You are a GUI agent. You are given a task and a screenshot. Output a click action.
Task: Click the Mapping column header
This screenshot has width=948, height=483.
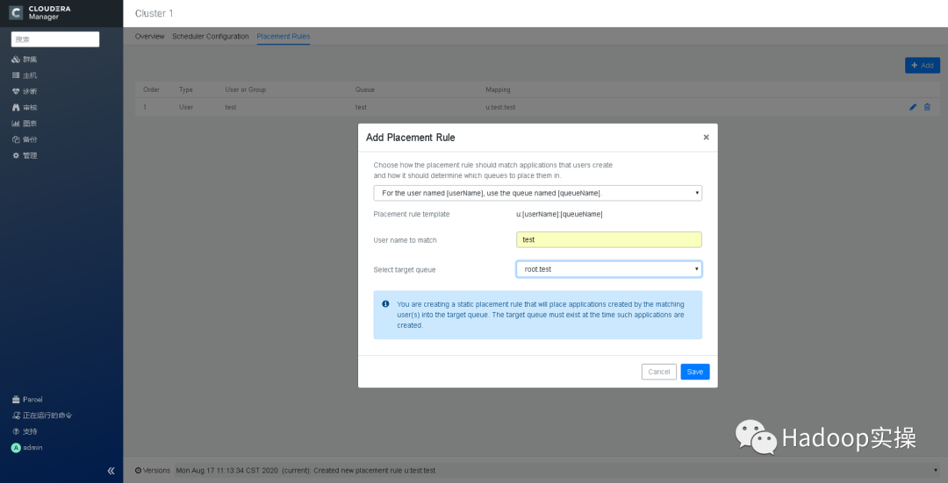pyautogui.click(x=498, y=89)
